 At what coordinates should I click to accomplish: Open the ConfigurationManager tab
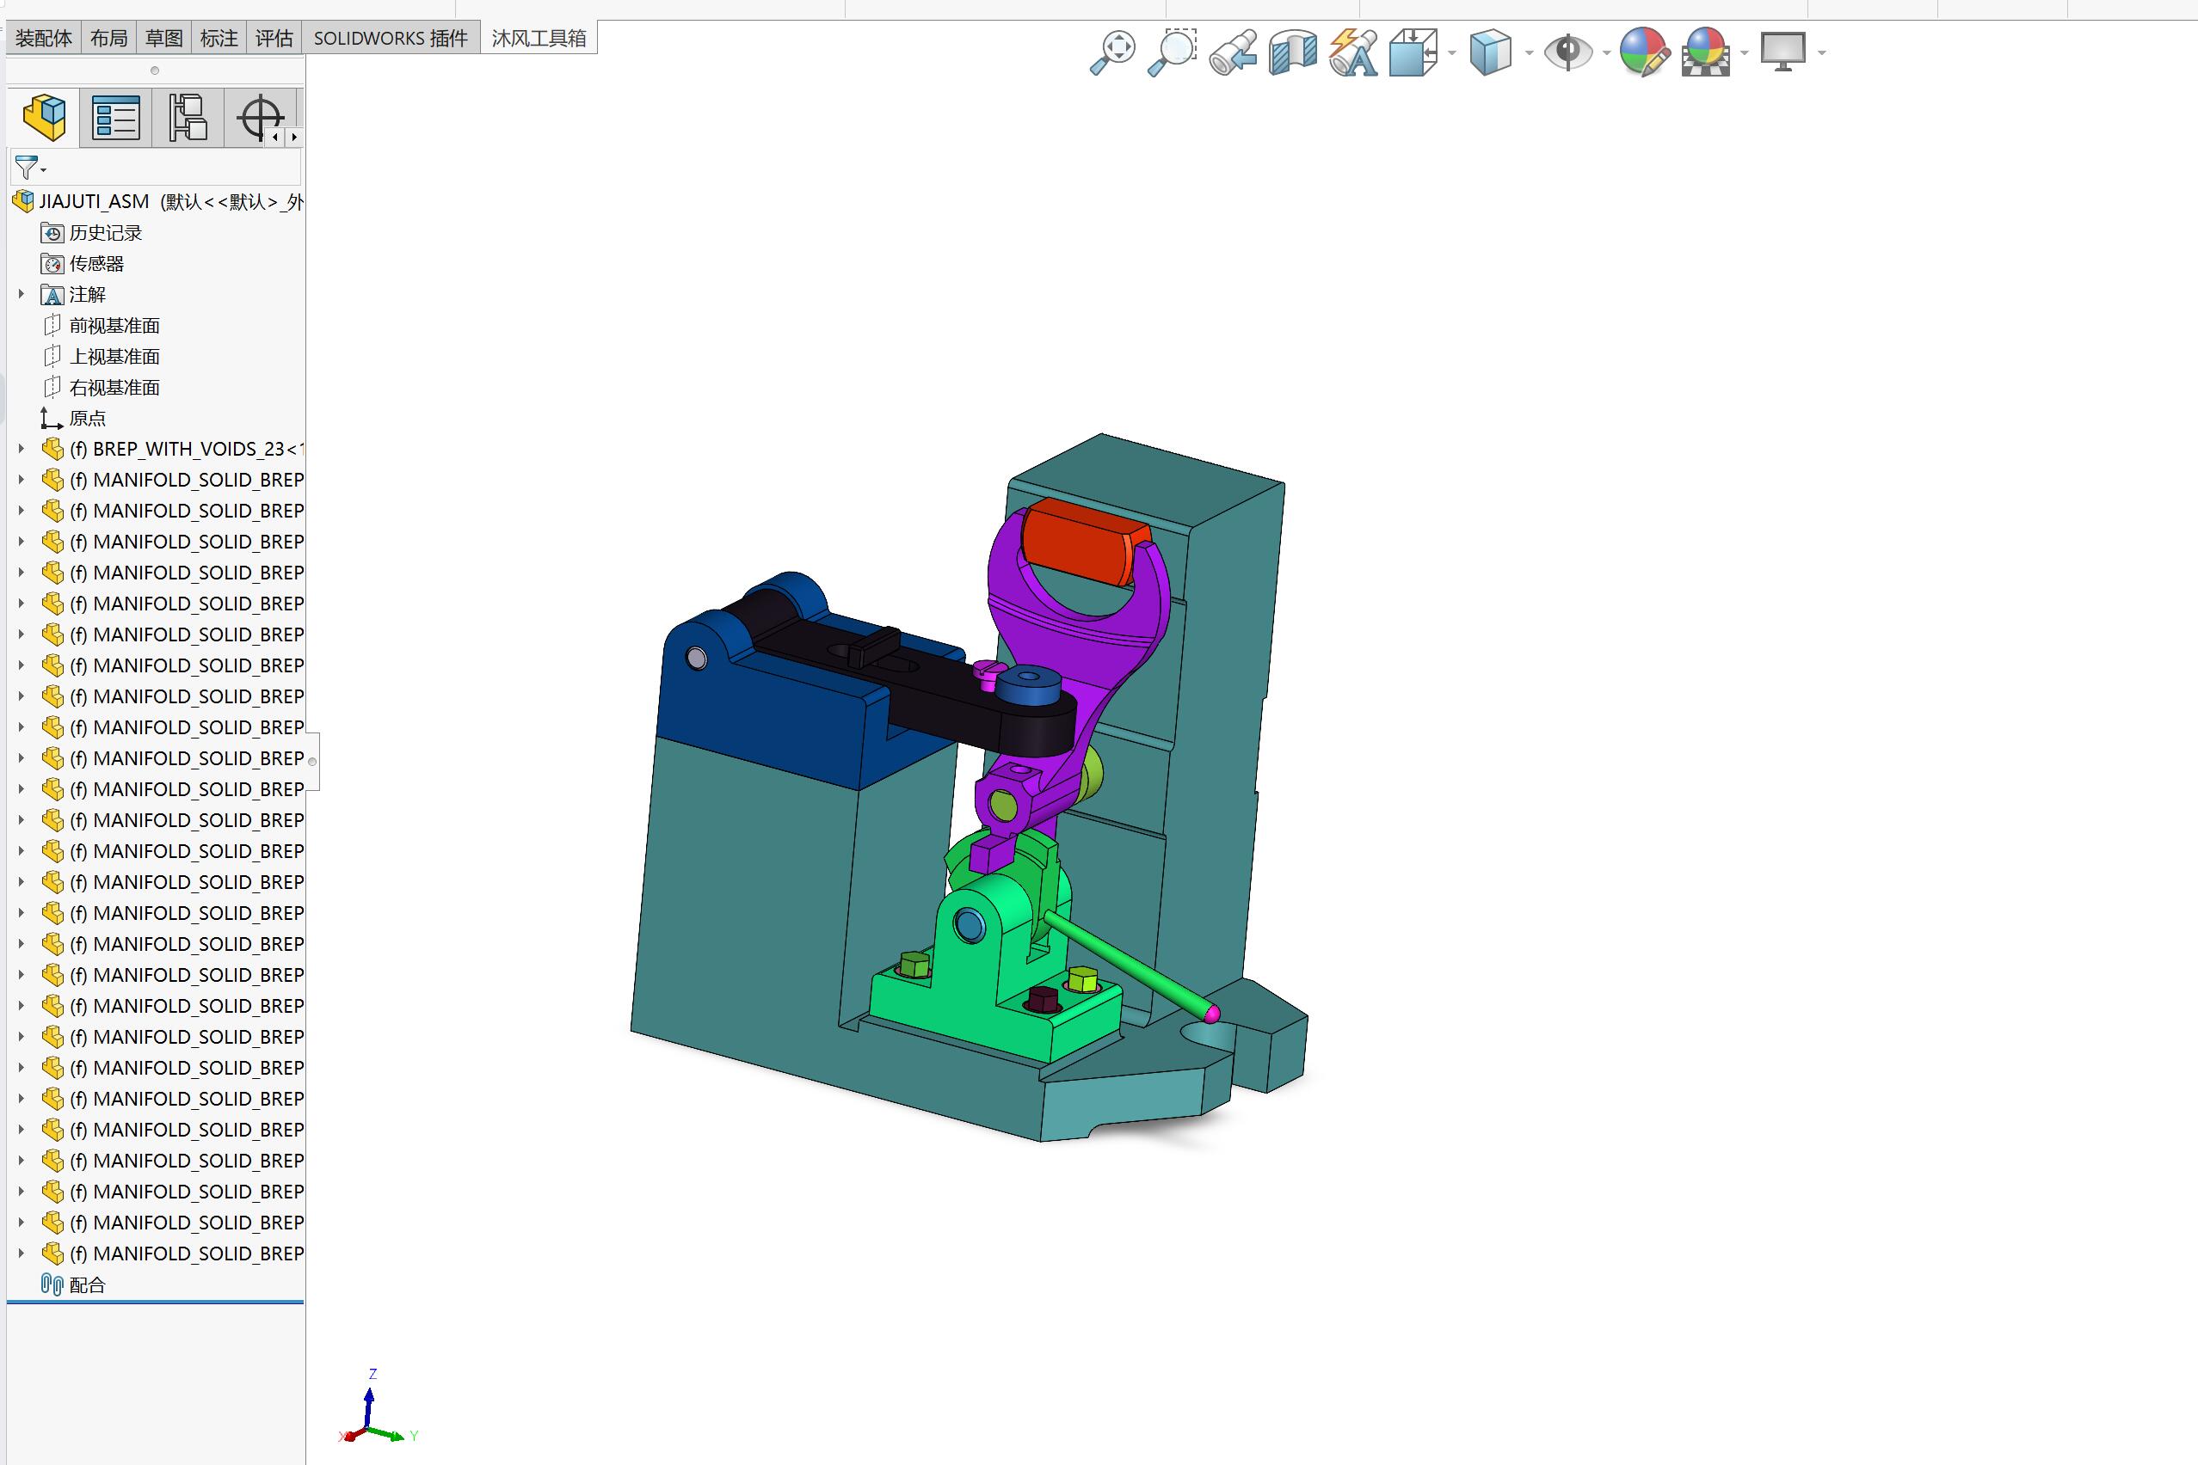tap(188, 118)
